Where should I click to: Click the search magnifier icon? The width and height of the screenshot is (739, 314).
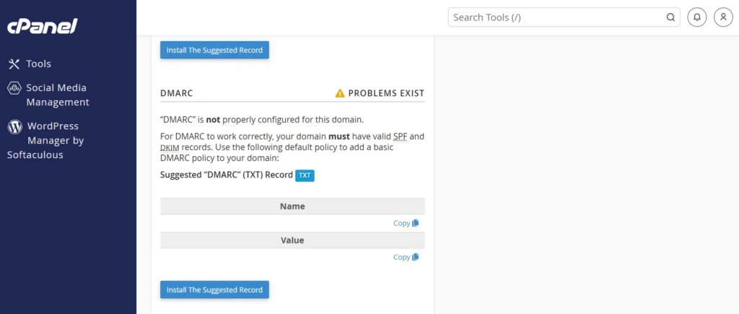point(670,17)
